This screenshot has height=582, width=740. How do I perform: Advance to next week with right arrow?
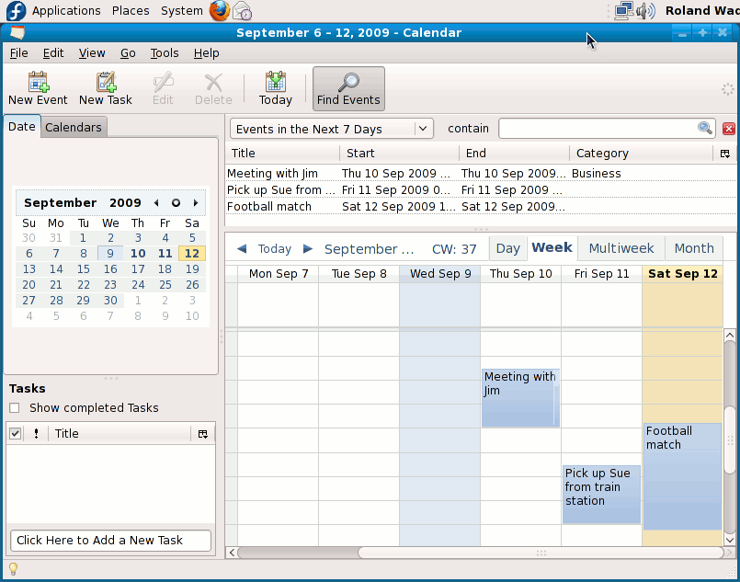308,248
